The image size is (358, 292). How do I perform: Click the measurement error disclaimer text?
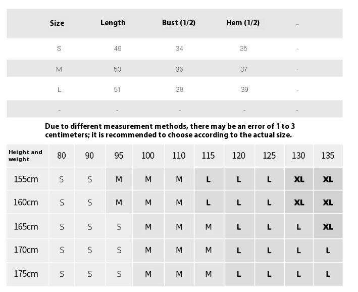(169, 130)
